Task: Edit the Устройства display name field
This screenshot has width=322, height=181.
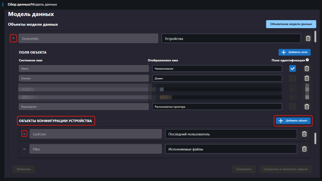Action: (231, 39)
